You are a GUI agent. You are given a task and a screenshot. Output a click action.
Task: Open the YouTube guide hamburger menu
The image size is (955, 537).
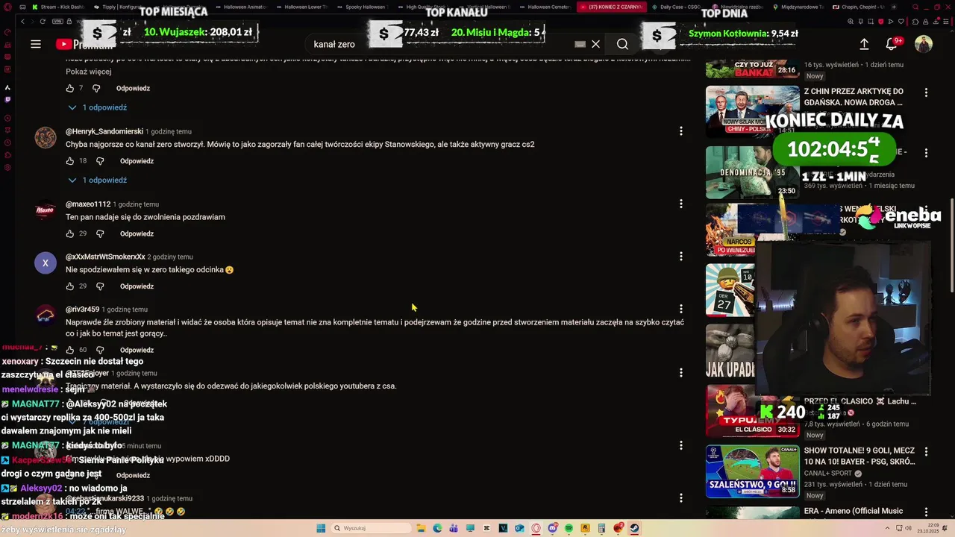35,44
